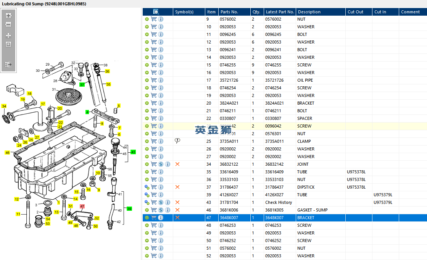Expand assembly gears icon for item 43
Viewport: 427px width, 260px height.
click(x=147, y=202)
